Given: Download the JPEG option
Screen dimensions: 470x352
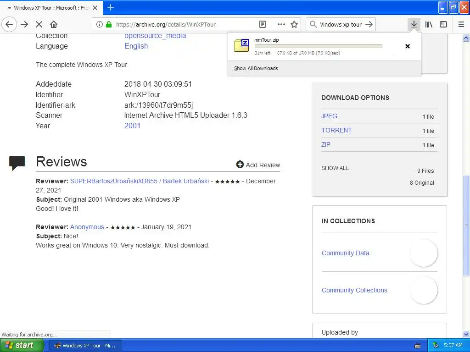Looking at the screenshot, I should click(329, 116).
